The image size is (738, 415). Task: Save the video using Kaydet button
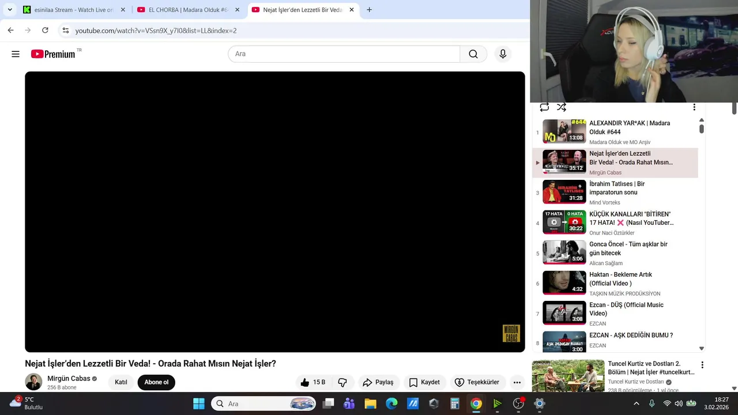point(424,382)
